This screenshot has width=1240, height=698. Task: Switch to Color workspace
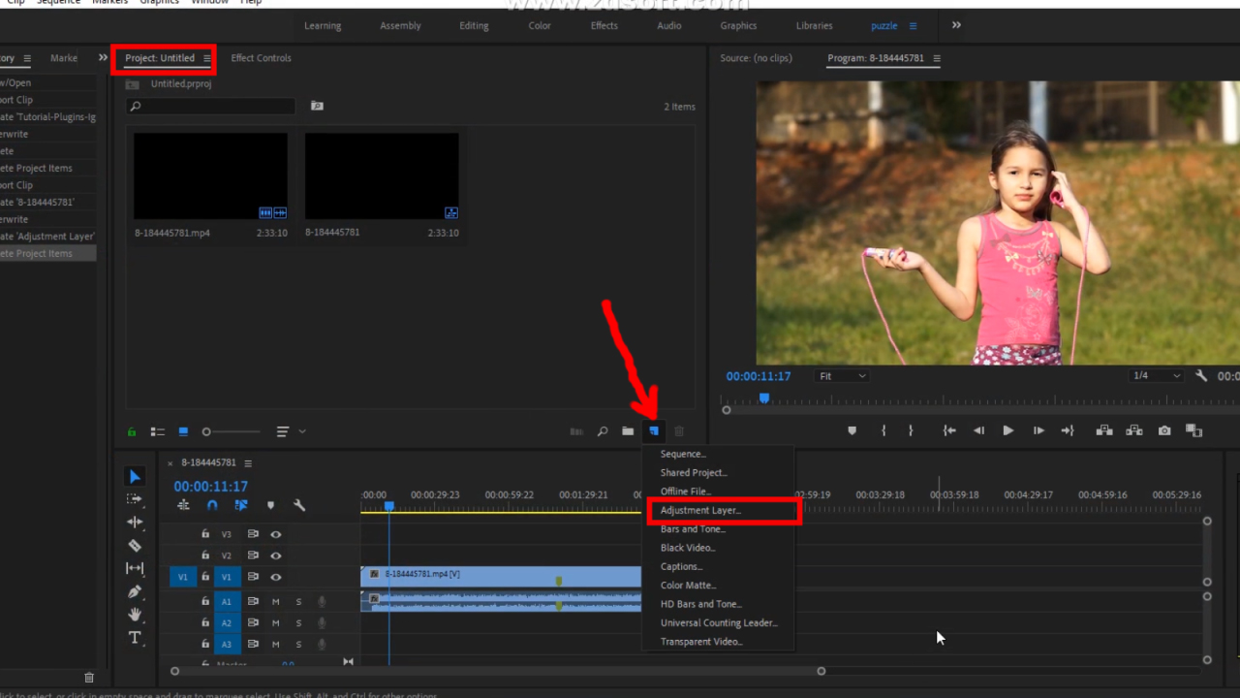point(540,26)
